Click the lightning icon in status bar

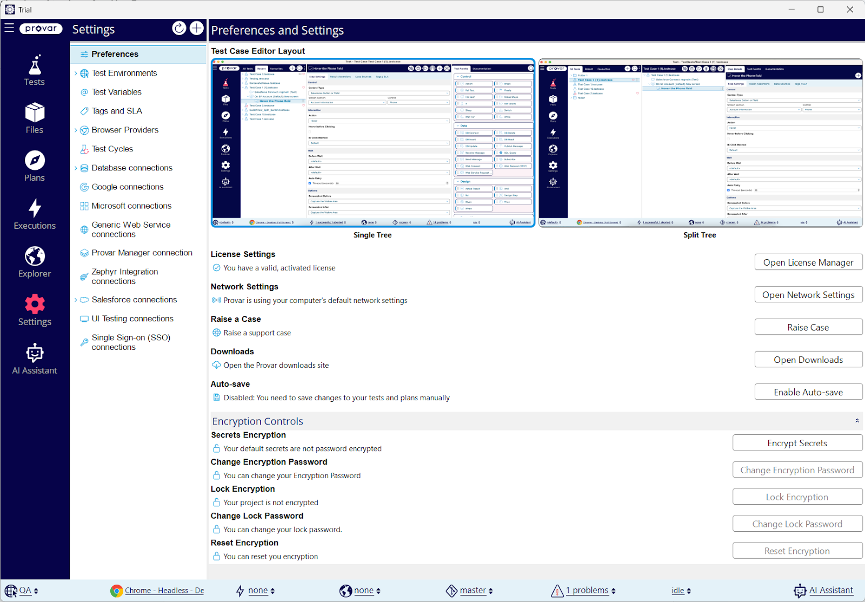[240, 591]
